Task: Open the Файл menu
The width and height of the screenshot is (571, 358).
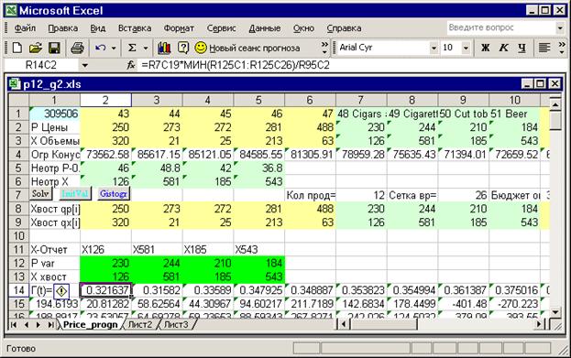Action: (x=25, y=28)
